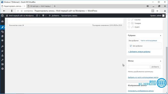The image size is (168, 94).
Task: Click Выбрать из часто используемых меток link
Action: coord(143,77)
